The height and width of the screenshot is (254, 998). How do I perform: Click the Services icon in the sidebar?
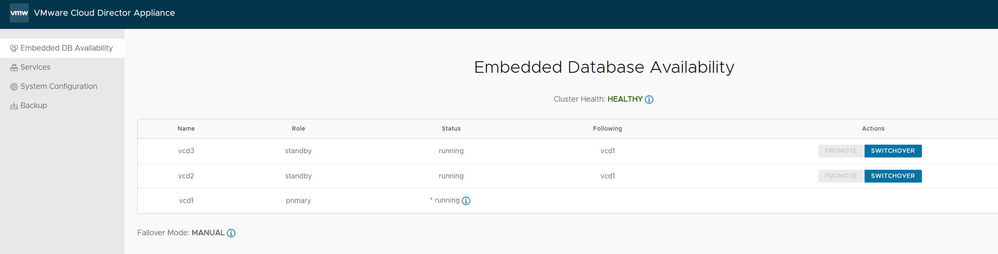[x=14, y=68]
